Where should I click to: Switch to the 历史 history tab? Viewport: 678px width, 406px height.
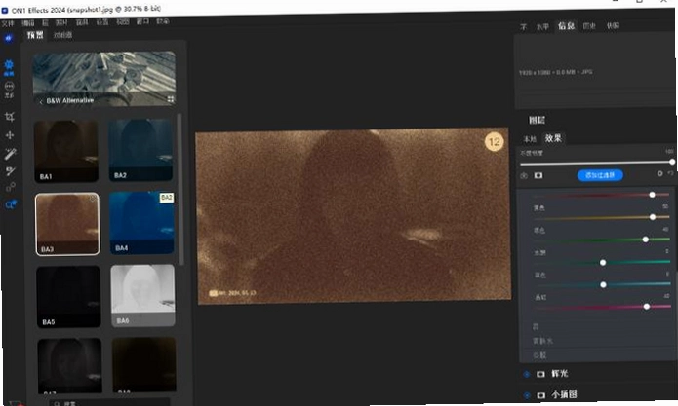589,26
